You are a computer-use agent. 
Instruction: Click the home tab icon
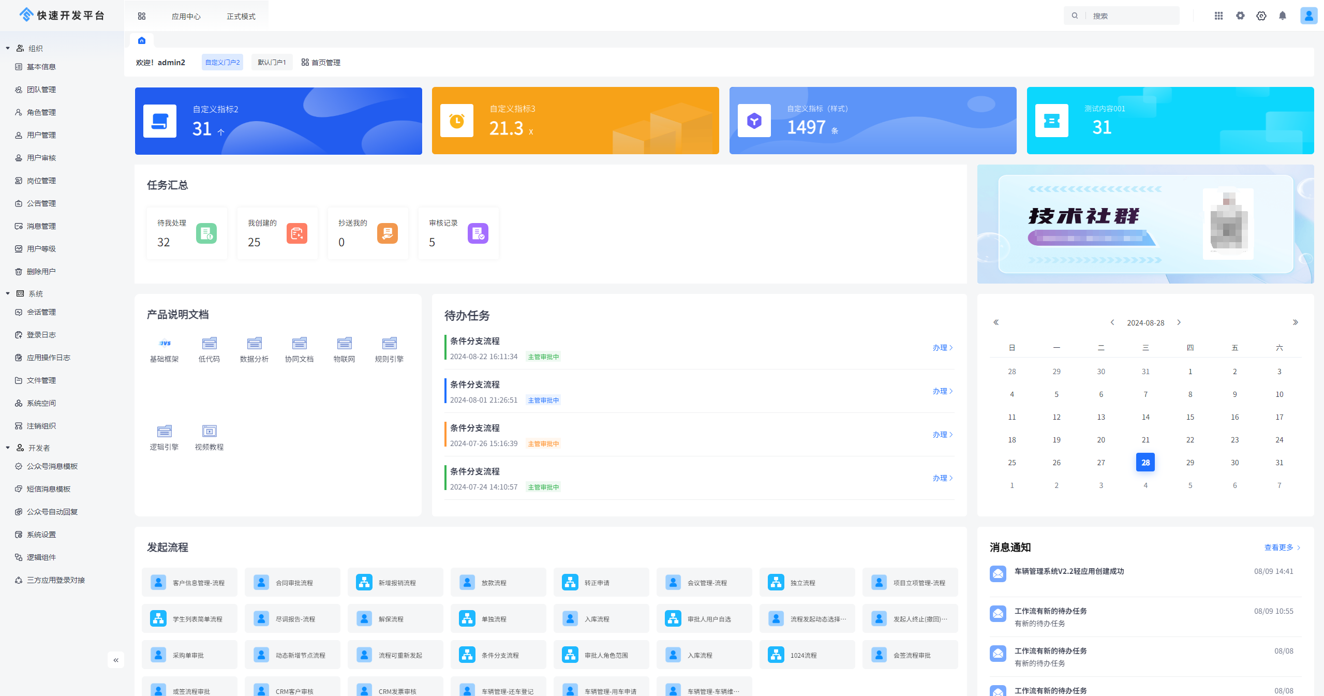[142, 40]
